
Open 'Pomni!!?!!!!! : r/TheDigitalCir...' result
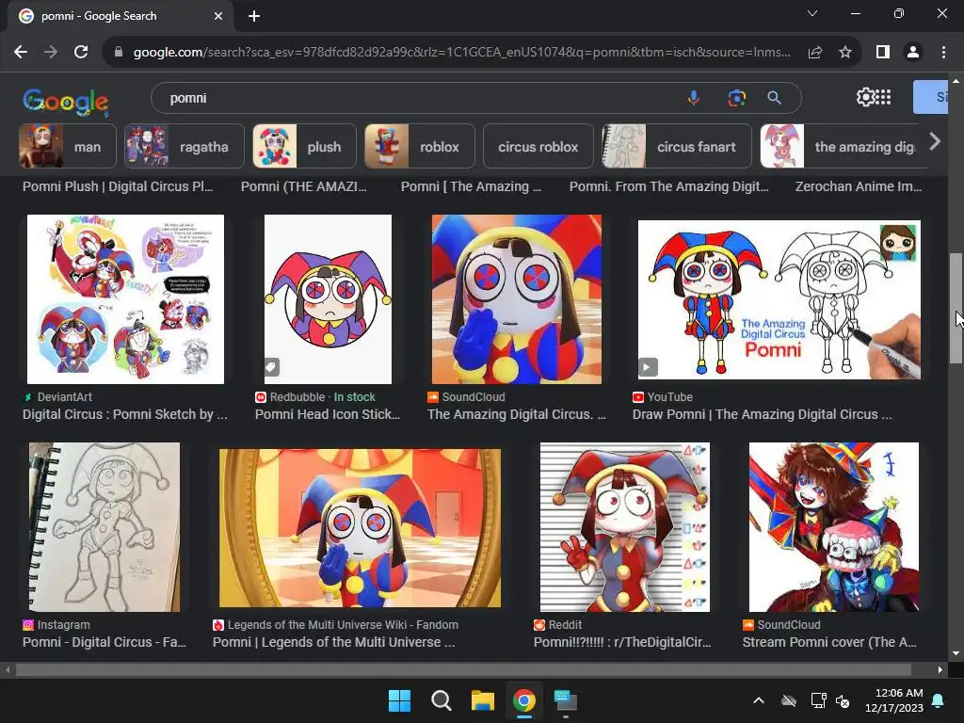point(622,642)
